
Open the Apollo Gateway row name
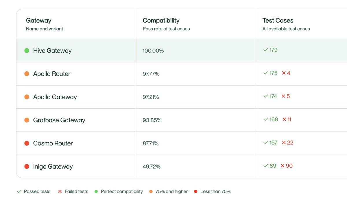point(55,97)
